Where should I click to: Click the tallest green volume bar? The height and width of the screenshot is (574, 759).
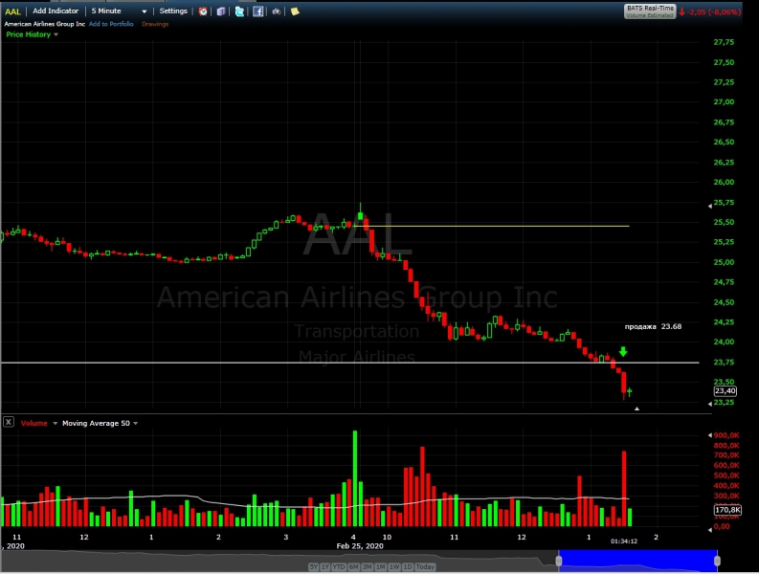(355, 478)
